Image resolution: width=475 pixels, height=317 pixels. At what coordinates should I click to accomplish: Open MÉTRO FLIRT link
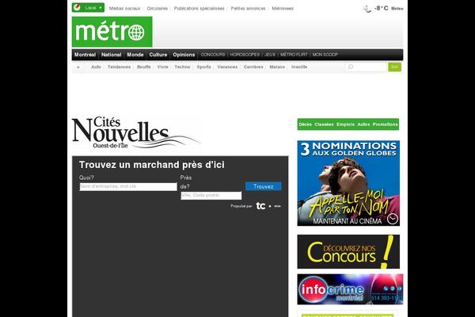[x=294, y=55]
